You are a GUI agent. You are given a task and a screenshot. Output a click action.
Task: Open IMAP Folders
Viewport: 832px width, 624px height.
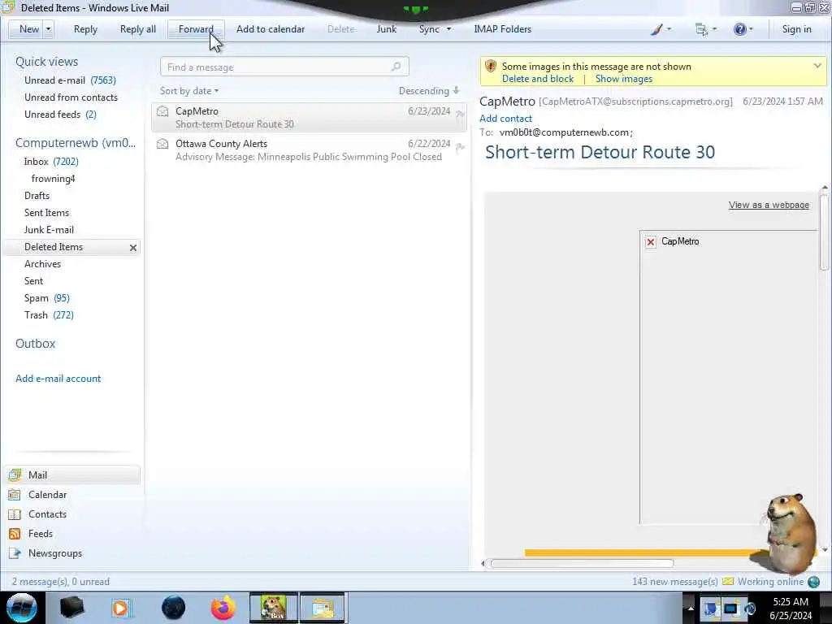502,29
